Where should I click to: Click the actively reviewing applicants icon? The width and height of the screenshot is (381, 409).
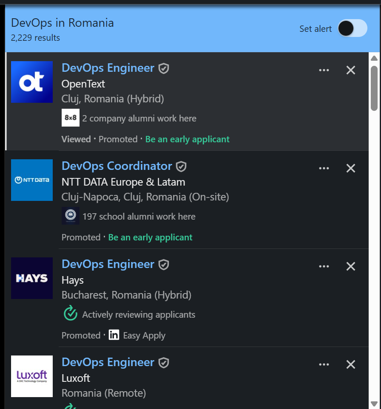71,313
